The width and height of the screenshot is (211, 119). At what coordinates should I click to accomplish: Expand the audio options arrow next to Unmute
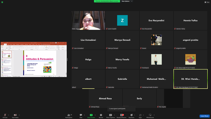[9, 115]
